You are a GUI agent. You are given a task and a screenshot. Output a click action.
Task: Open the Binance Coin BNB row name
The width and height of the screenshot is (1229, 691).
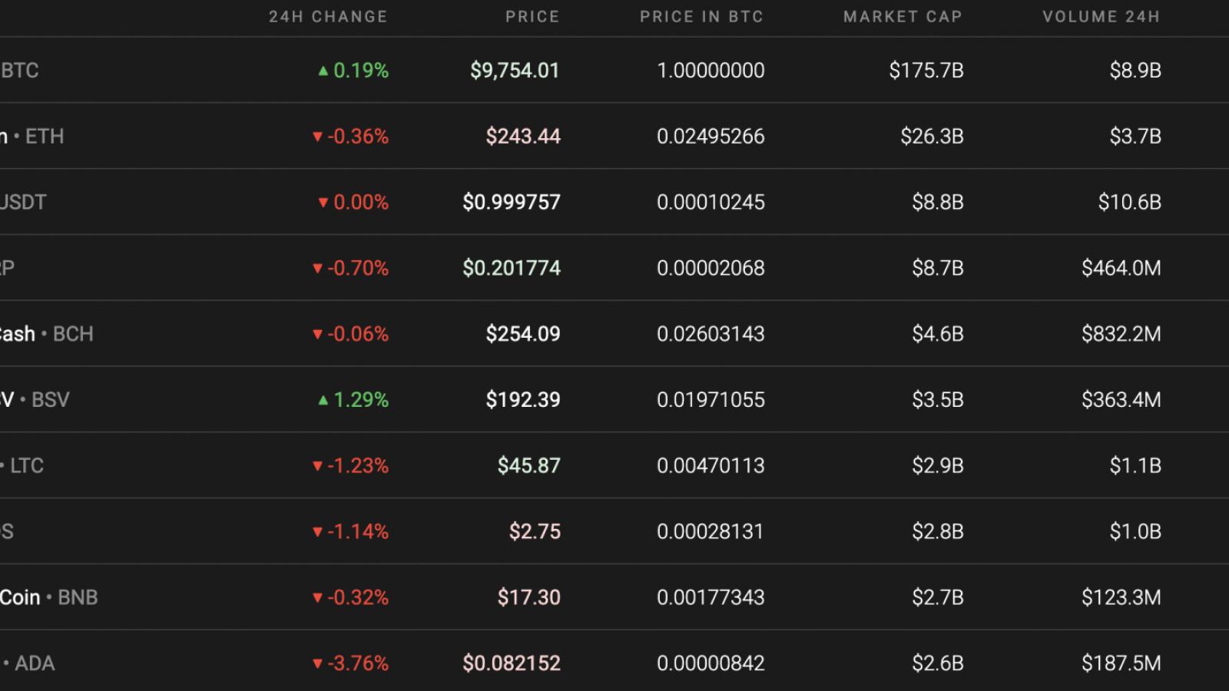[x=49, y=597]
